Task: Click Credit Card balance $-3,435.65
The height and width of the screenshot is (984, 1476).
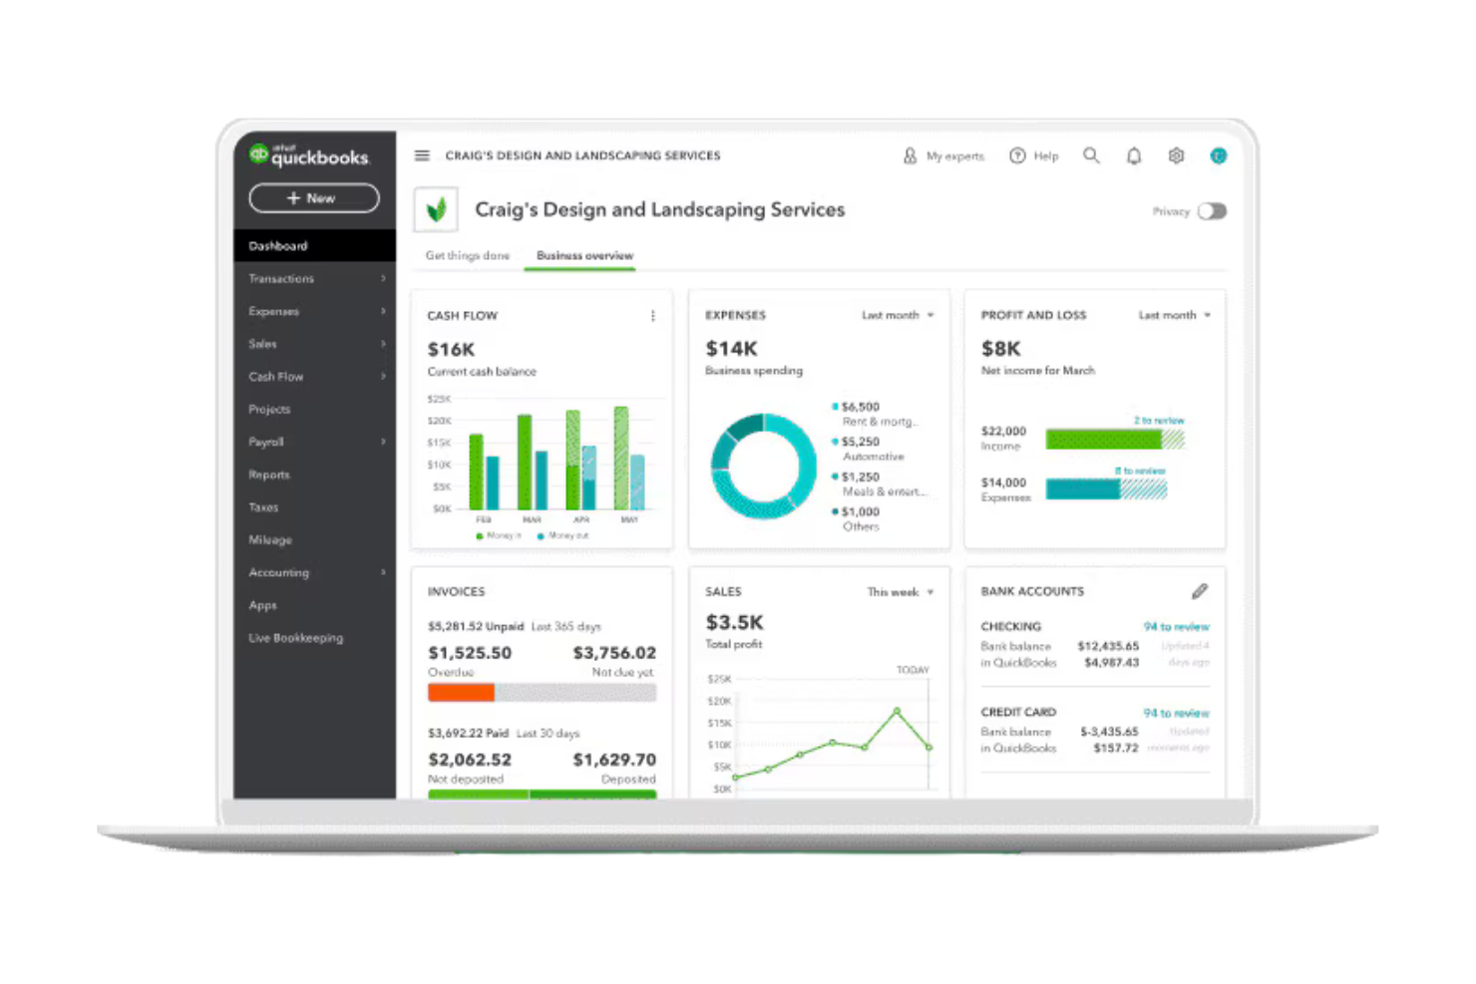Action: (1109, 732)
